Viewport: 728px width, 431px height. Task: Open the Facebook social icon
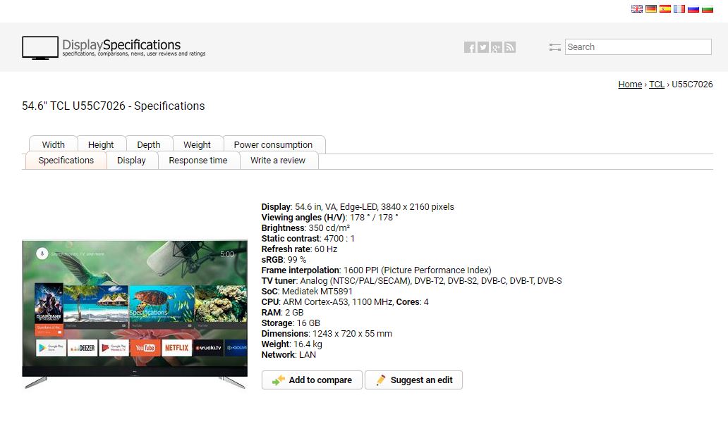pos(470,47)
